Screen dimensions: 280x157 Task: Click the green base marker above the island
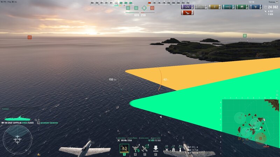coord(245,36)
